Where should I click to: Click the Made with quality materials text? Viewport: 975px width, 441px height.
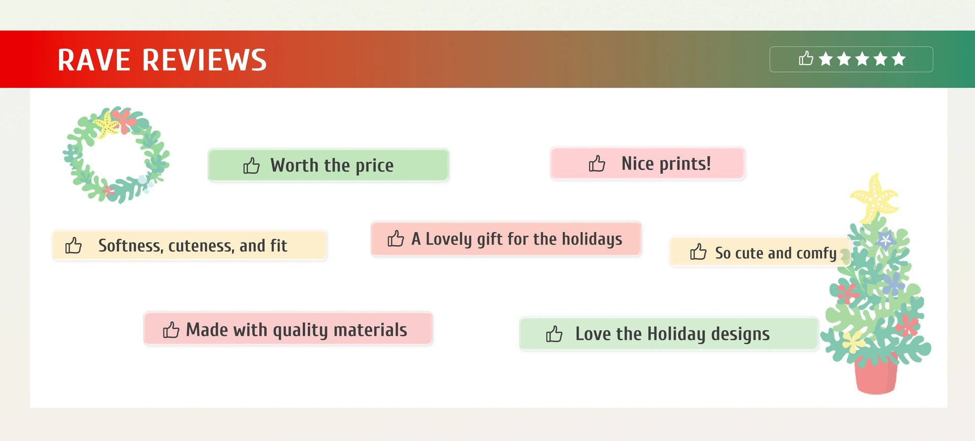coord(297,330)
